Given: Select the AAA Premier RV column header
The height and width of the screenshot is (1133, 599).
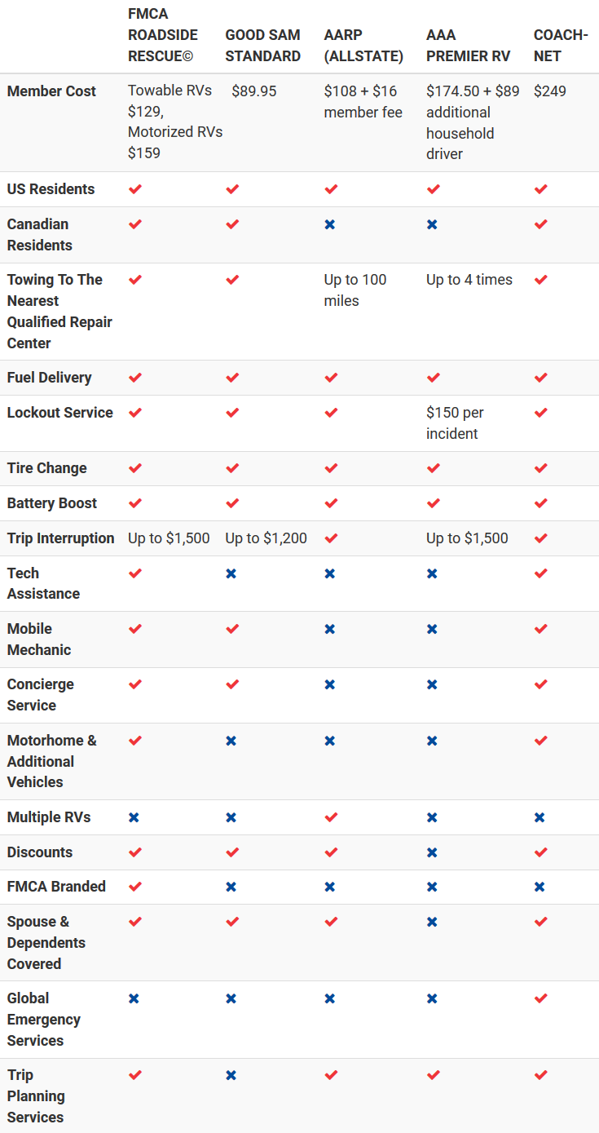Looking at the screenshot, I should [x=468, y=46].
